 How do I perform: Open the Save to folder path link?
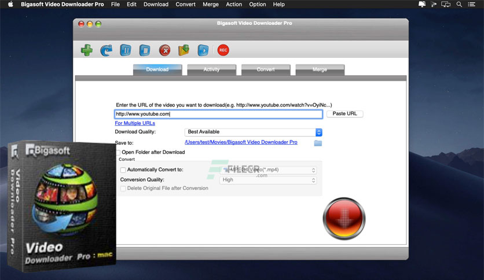tap(241, 142)
